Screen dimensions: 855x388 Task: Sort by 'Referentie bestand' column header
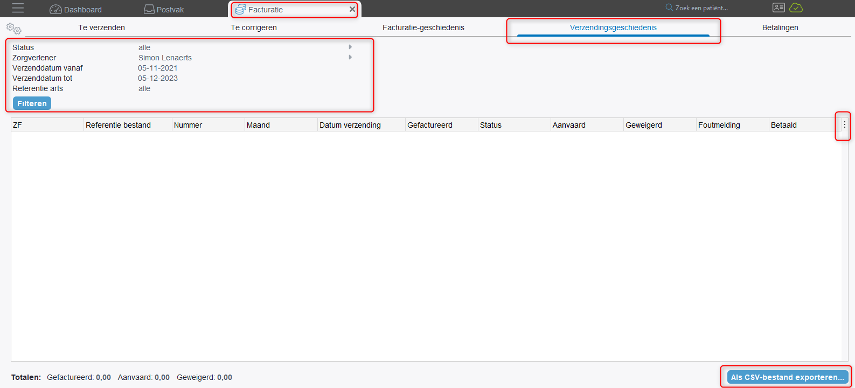point(128,125)
